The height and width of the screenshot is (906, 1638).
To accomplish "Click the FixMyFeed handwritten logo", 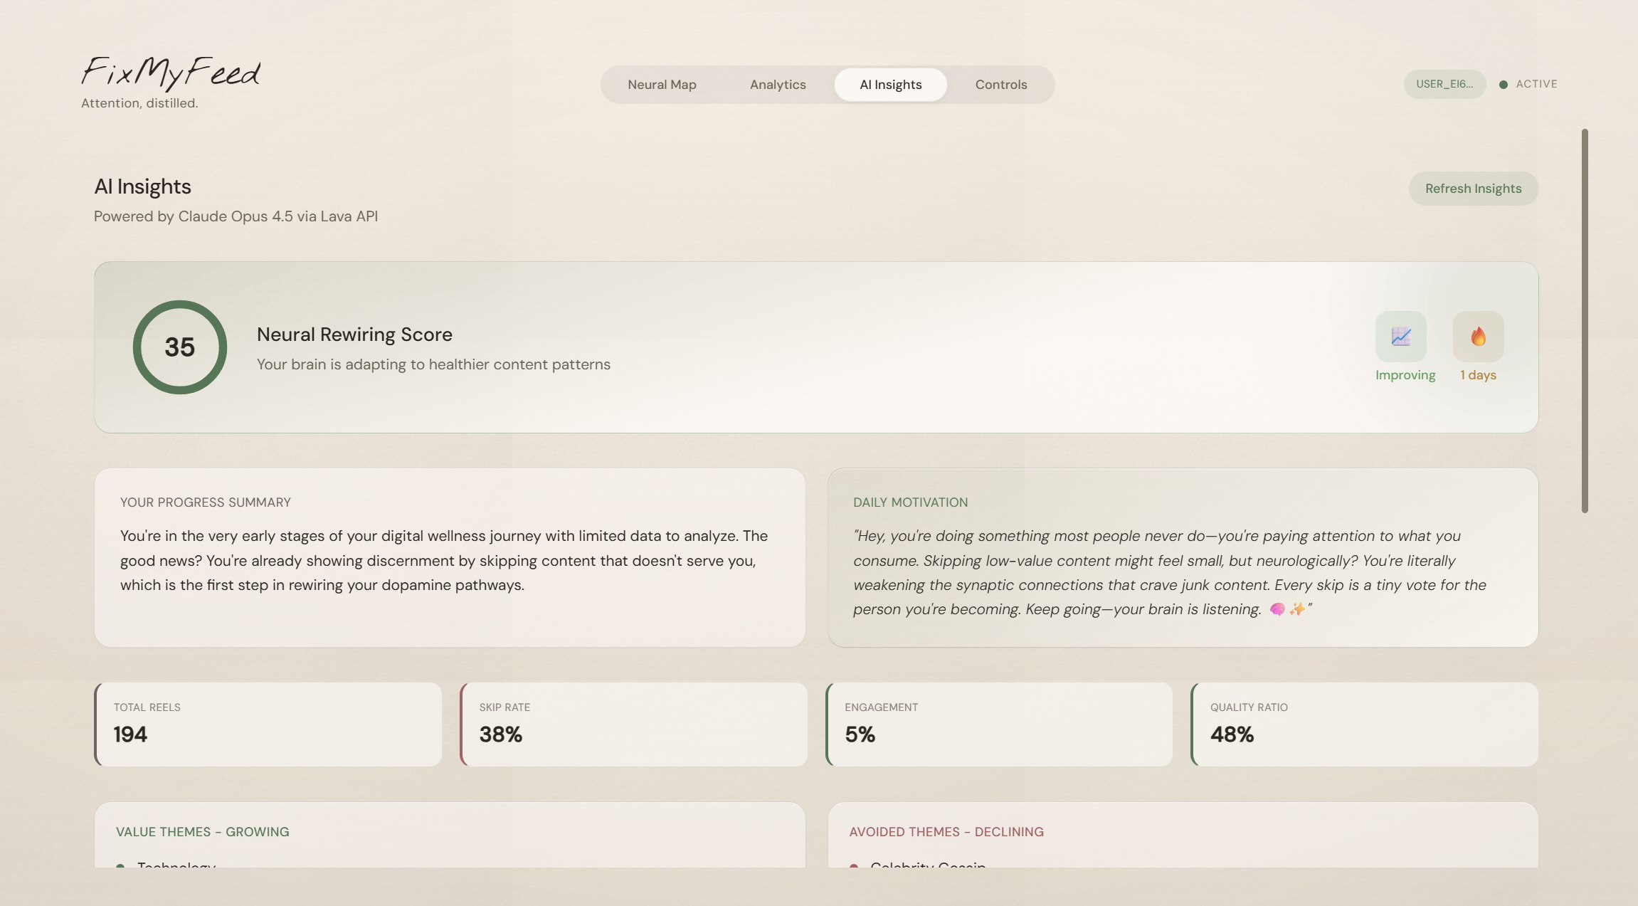I will tap(171, 73).
